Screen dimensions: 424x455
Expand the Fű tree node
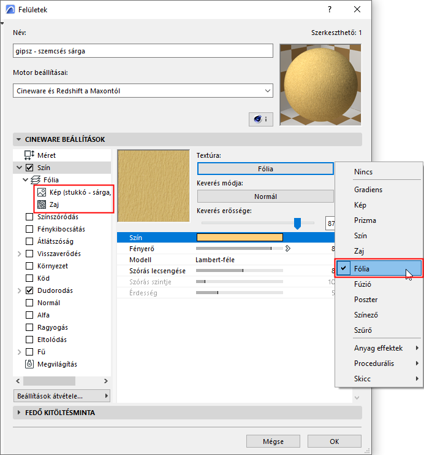(x=20, y=352)
